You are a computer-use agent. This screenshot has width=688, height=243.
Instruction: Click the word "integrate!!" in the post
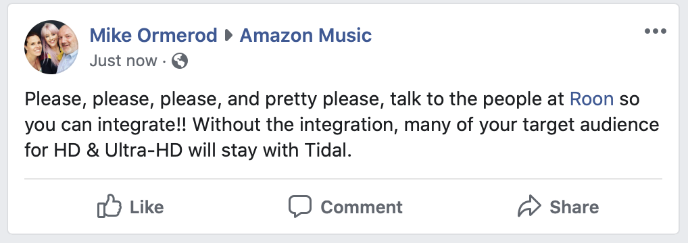point(142,125)
